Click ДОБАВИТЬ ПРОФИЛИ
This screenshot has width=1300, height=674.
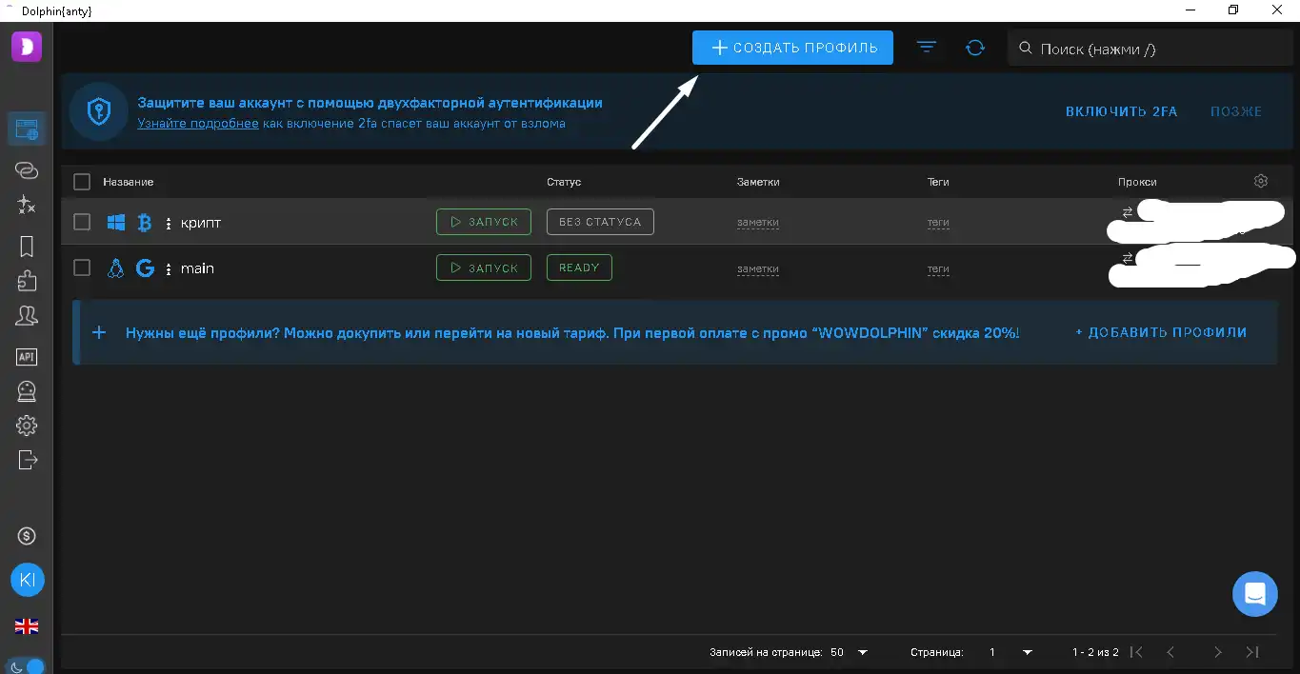tap(1161, 332)
